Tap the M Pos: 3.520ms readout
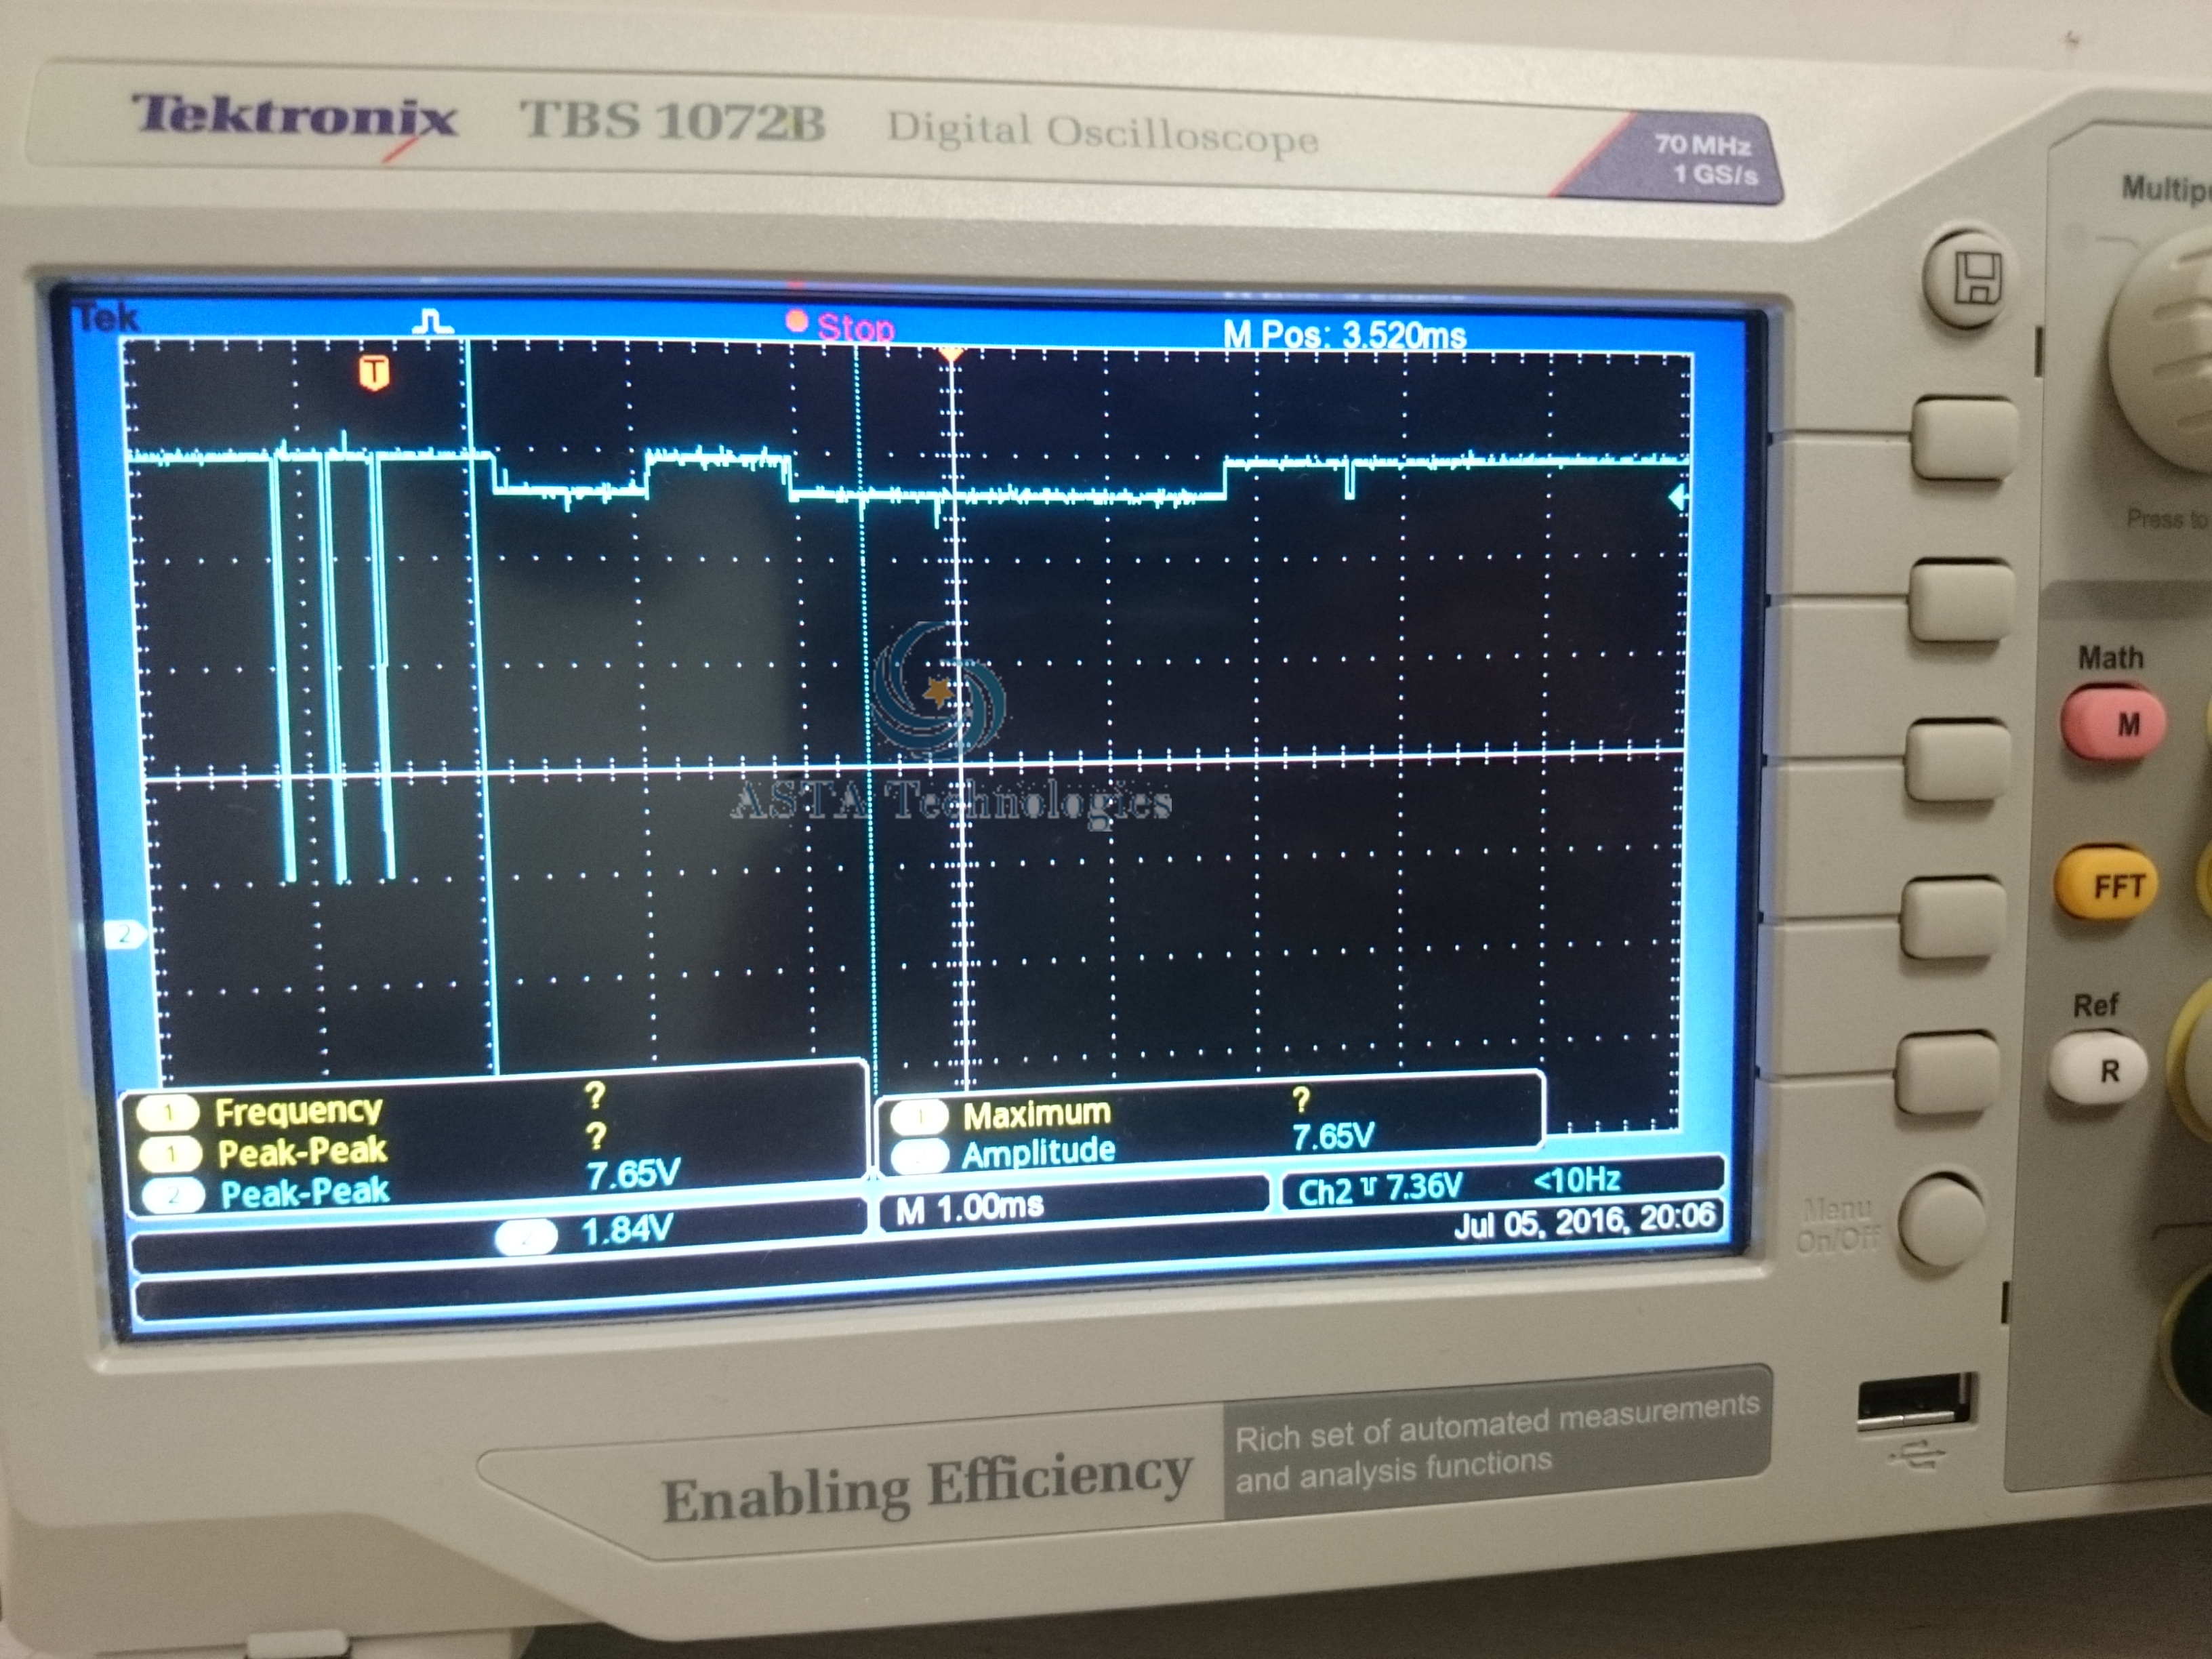The height and width of the screenshot is (1659, 2212). 1344,335
